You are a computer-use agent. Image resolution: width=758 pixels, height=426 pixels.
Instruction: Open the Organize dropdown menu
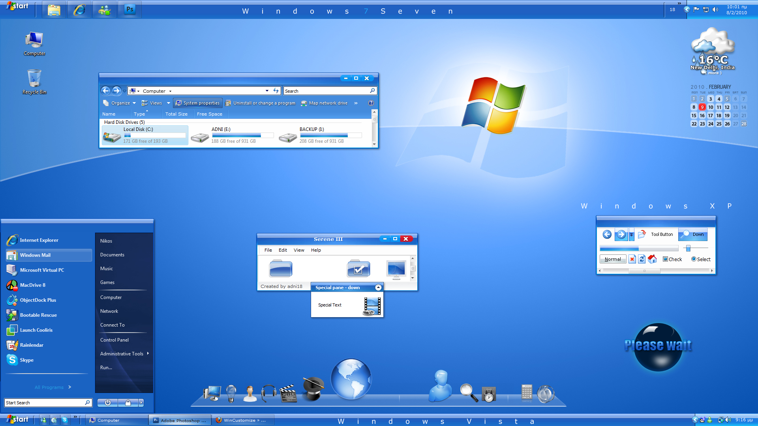coord(120,103)
